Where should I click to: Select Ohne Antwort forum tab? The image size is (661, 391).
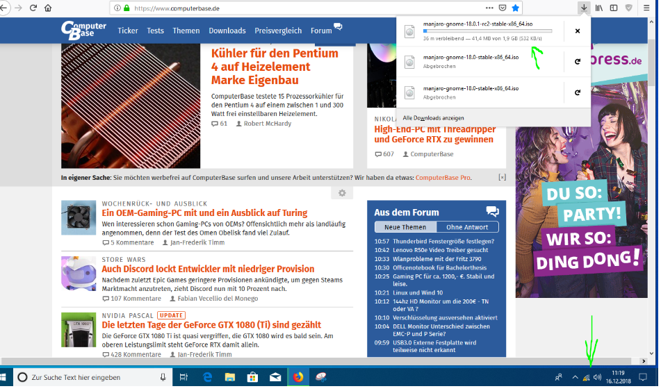(467, 227)
